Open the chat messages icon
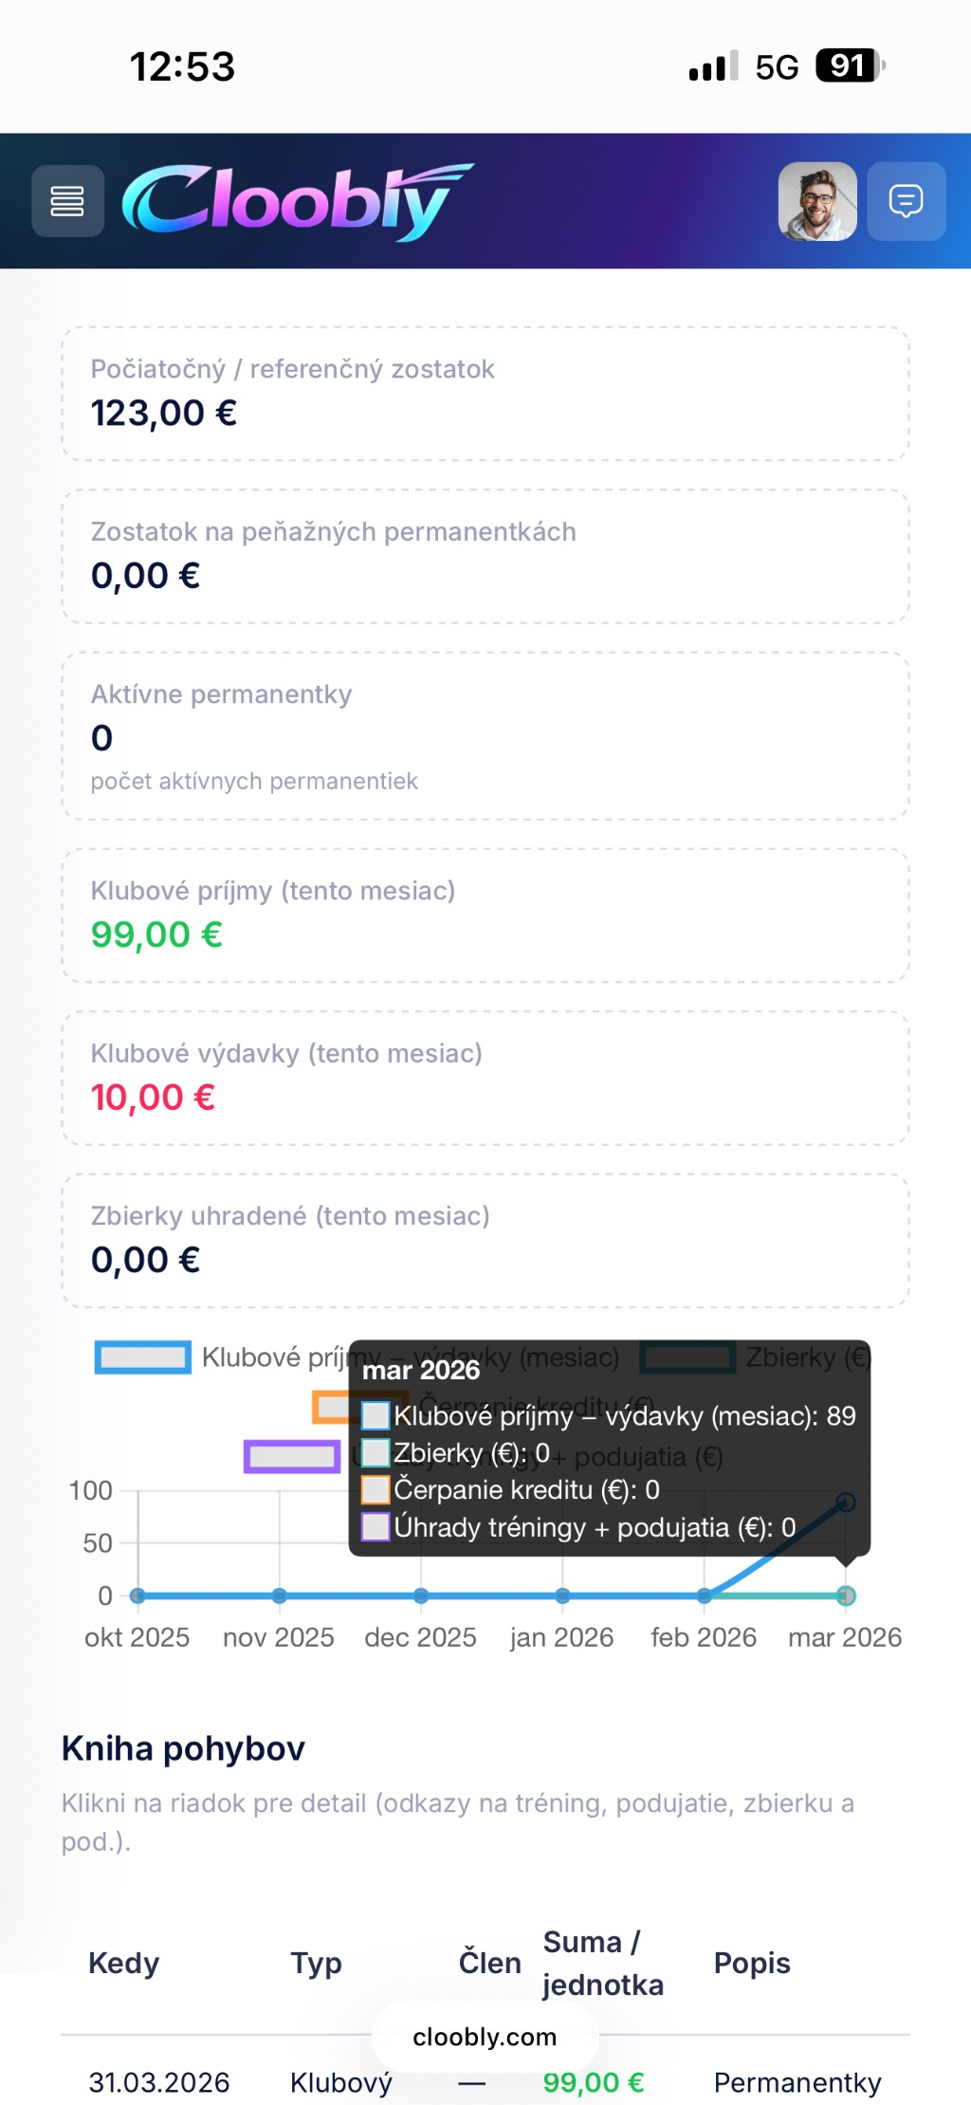 coord(907,201)
